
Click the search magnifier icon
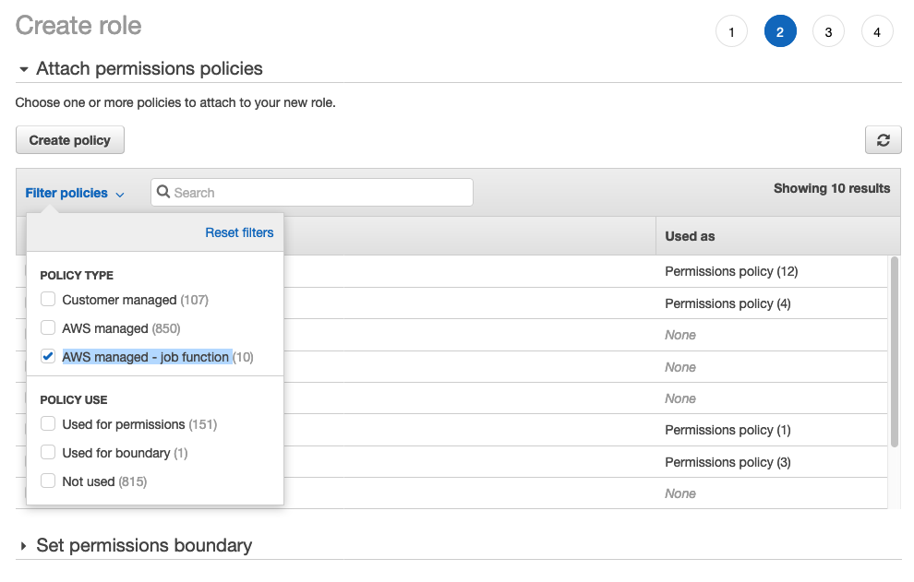coord(163,192)
